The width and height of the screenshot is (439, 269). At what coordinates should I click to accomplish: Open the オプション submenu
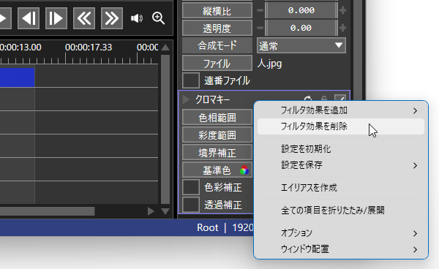341,233
